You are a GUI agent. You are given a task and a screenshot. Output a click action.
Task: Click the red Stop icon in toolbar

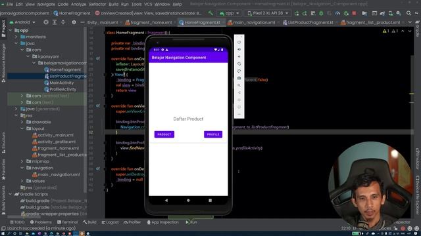pos(354,13)
